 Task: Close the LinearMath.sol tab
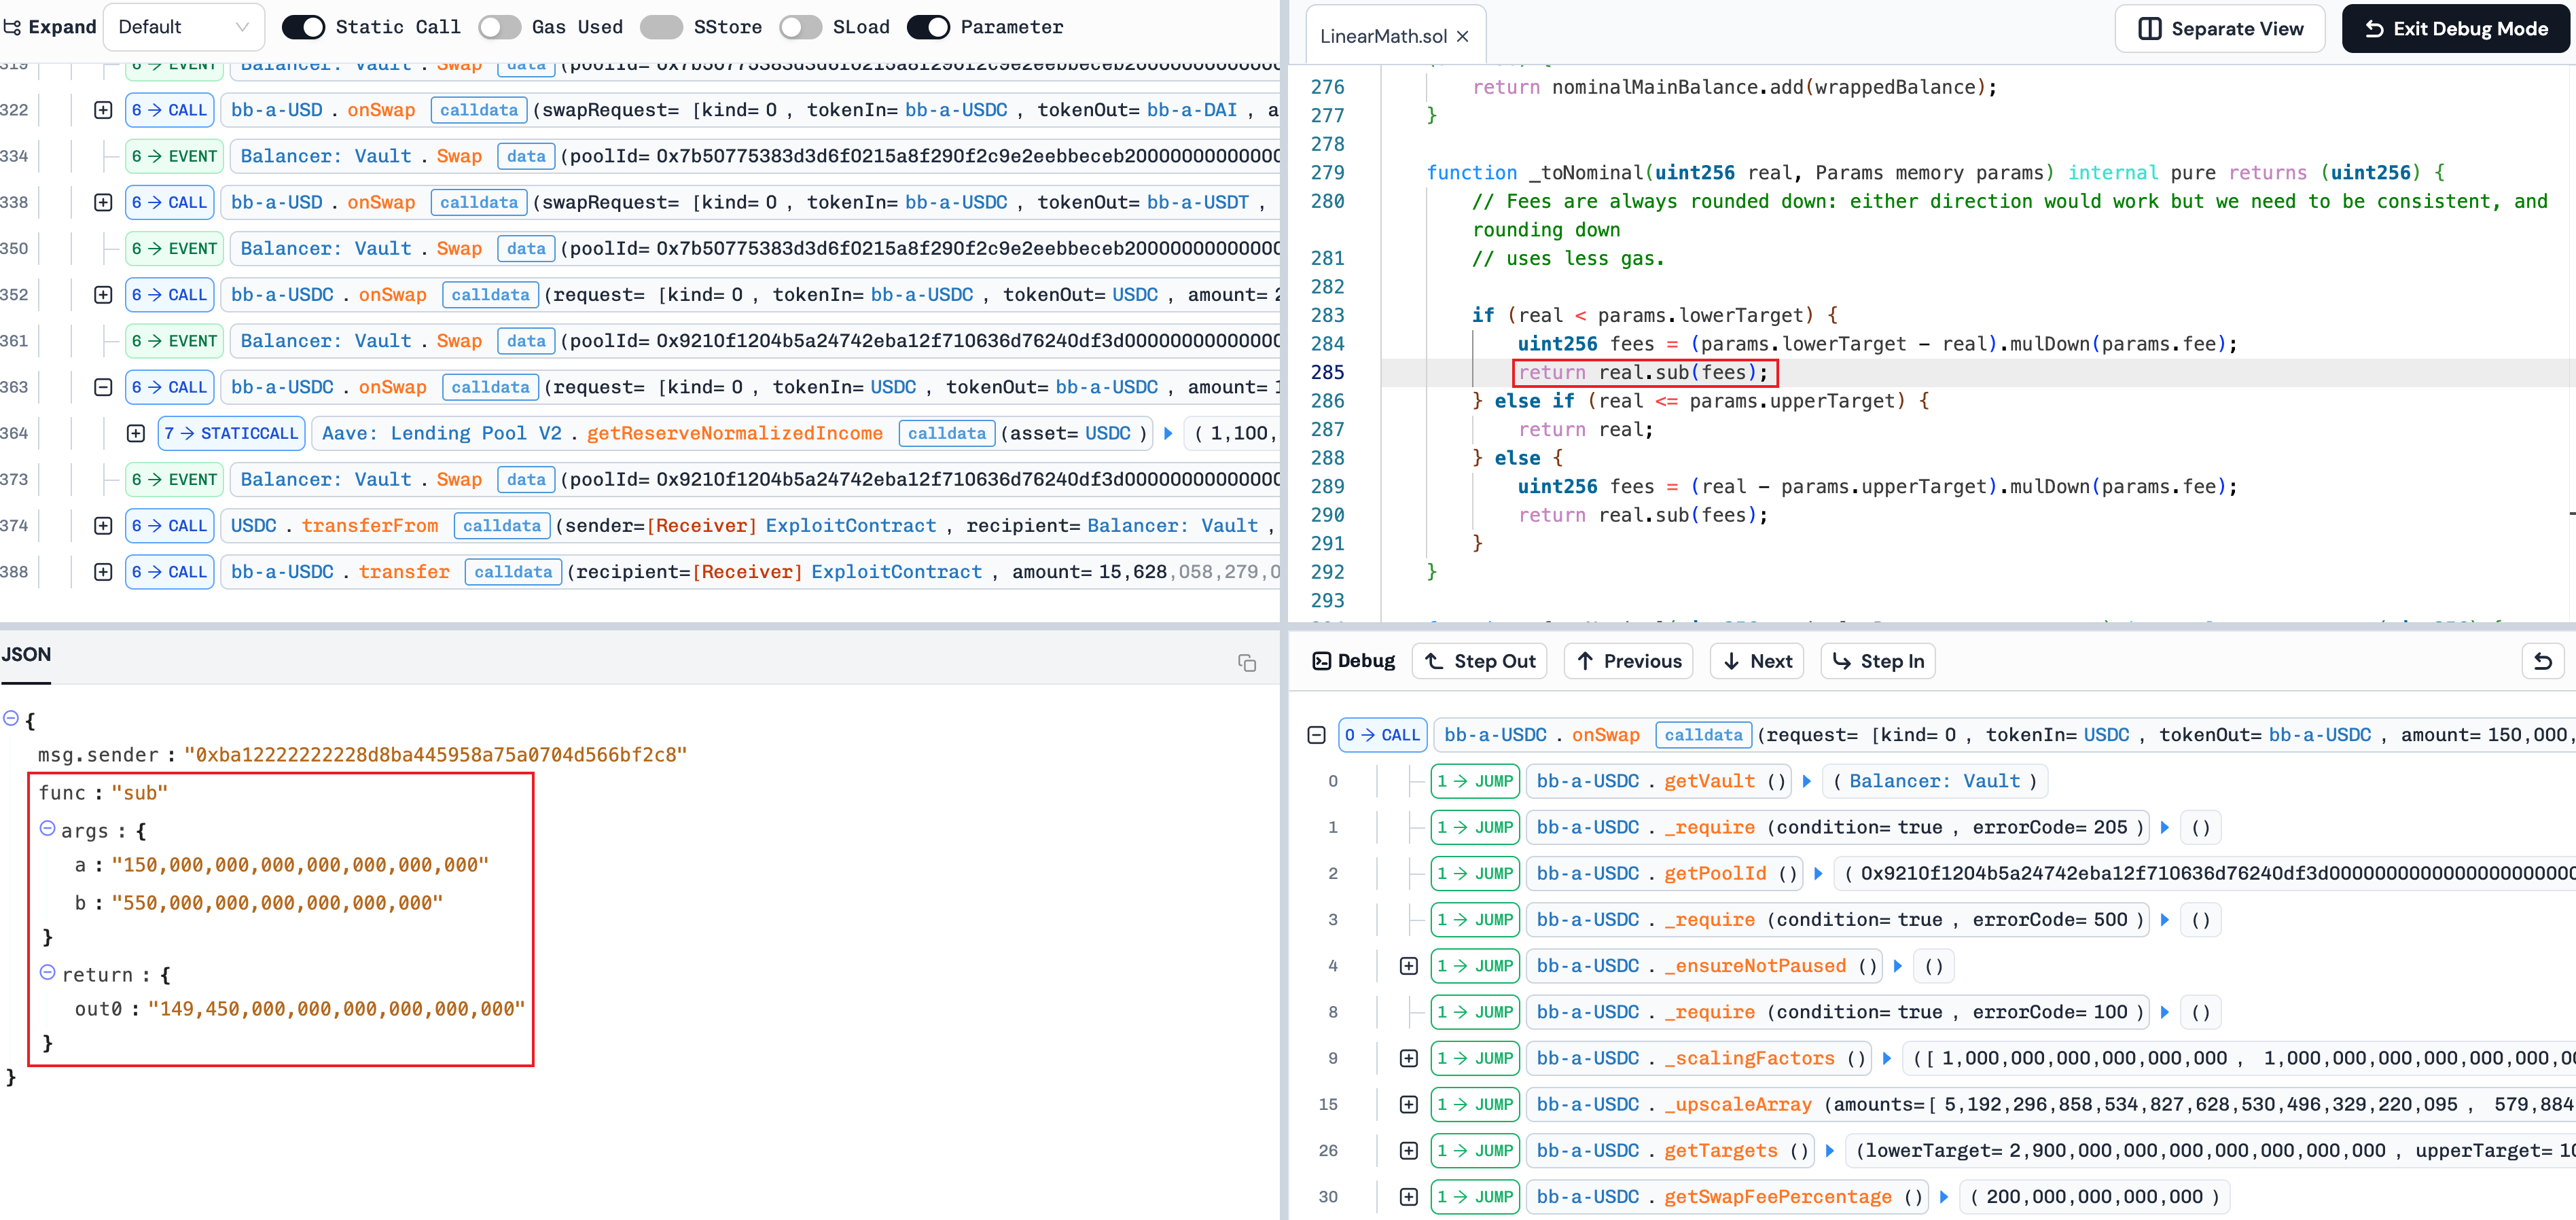(x=1462, y=36)
